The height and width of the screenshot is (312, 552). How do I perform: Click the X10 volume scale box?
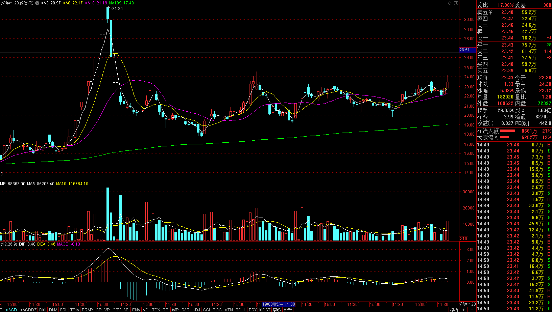click(464, 238)
